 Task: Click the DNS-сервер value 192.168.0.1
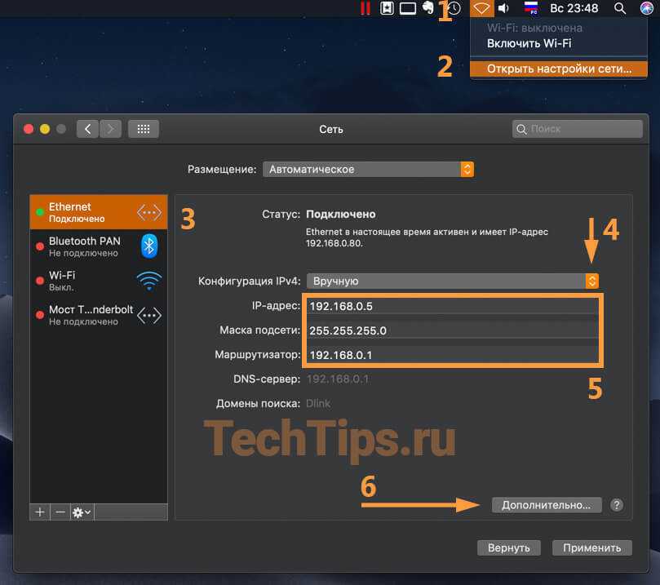point(338,379)
